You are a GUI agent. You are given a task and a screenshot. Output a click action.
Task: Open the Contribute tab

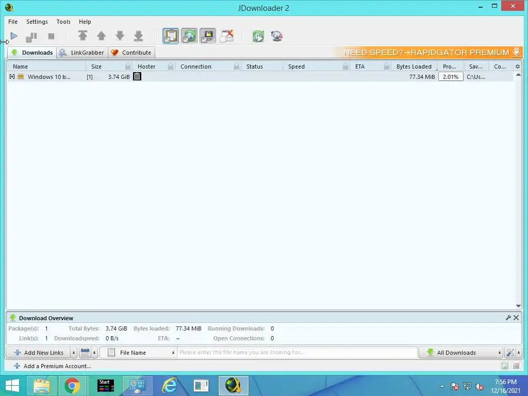(x=131, y=53)
